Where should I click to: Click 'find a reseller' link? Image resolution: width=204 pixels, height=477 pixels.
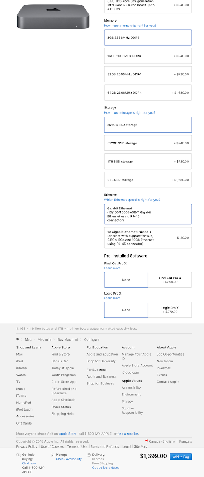128,434
